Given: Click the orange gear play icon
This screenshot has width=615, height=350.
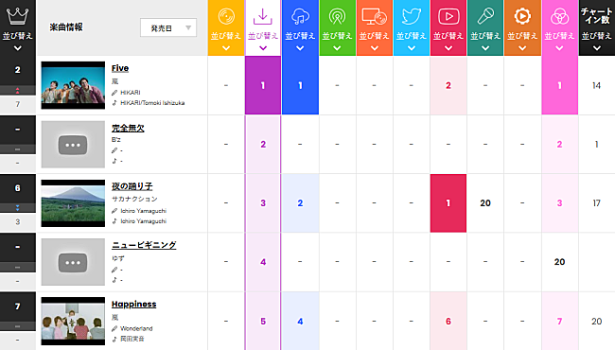Looking at the screenshot, I should [522, 16].
